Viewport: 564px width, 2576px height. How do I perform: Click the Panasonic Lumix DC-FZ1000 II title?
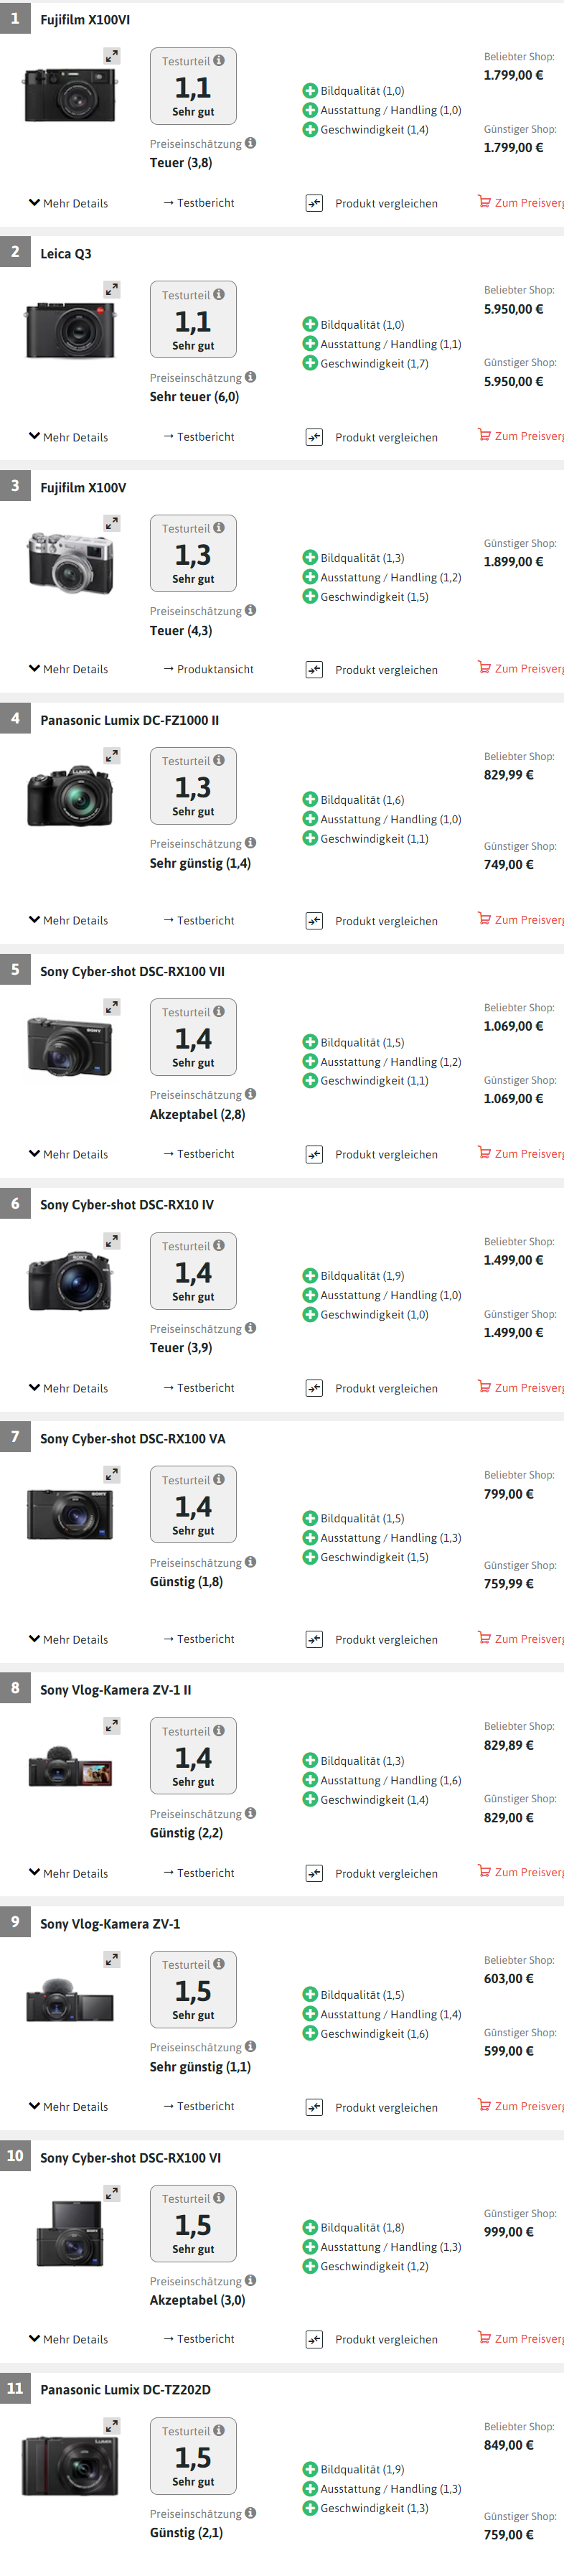coord(129,721)
